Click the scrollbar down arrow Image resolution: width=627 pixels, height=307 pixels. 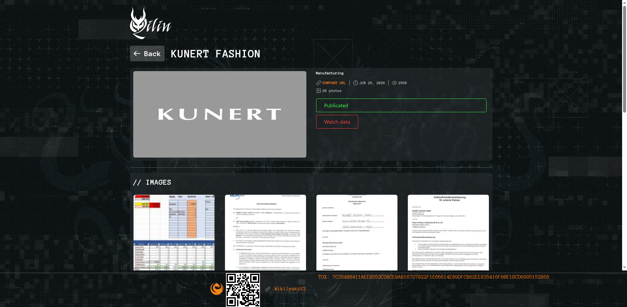point(624,268)
